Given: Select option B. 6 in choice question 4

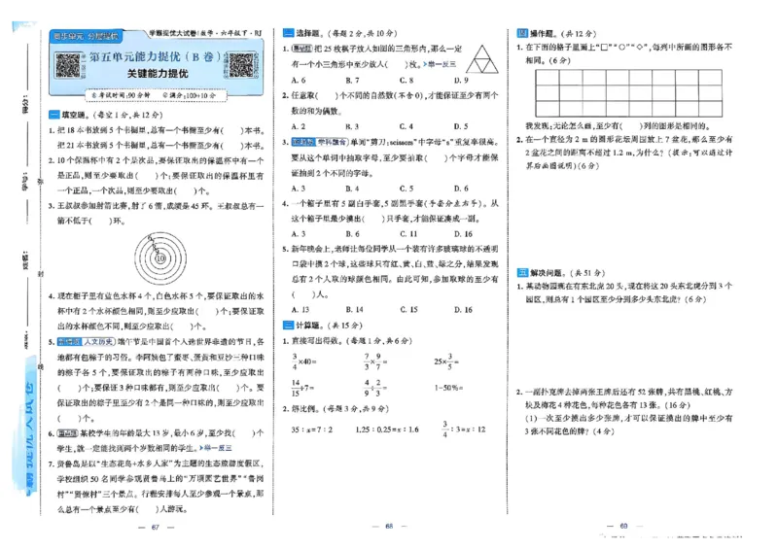Looking at the screenshot, I should [352, 234].
